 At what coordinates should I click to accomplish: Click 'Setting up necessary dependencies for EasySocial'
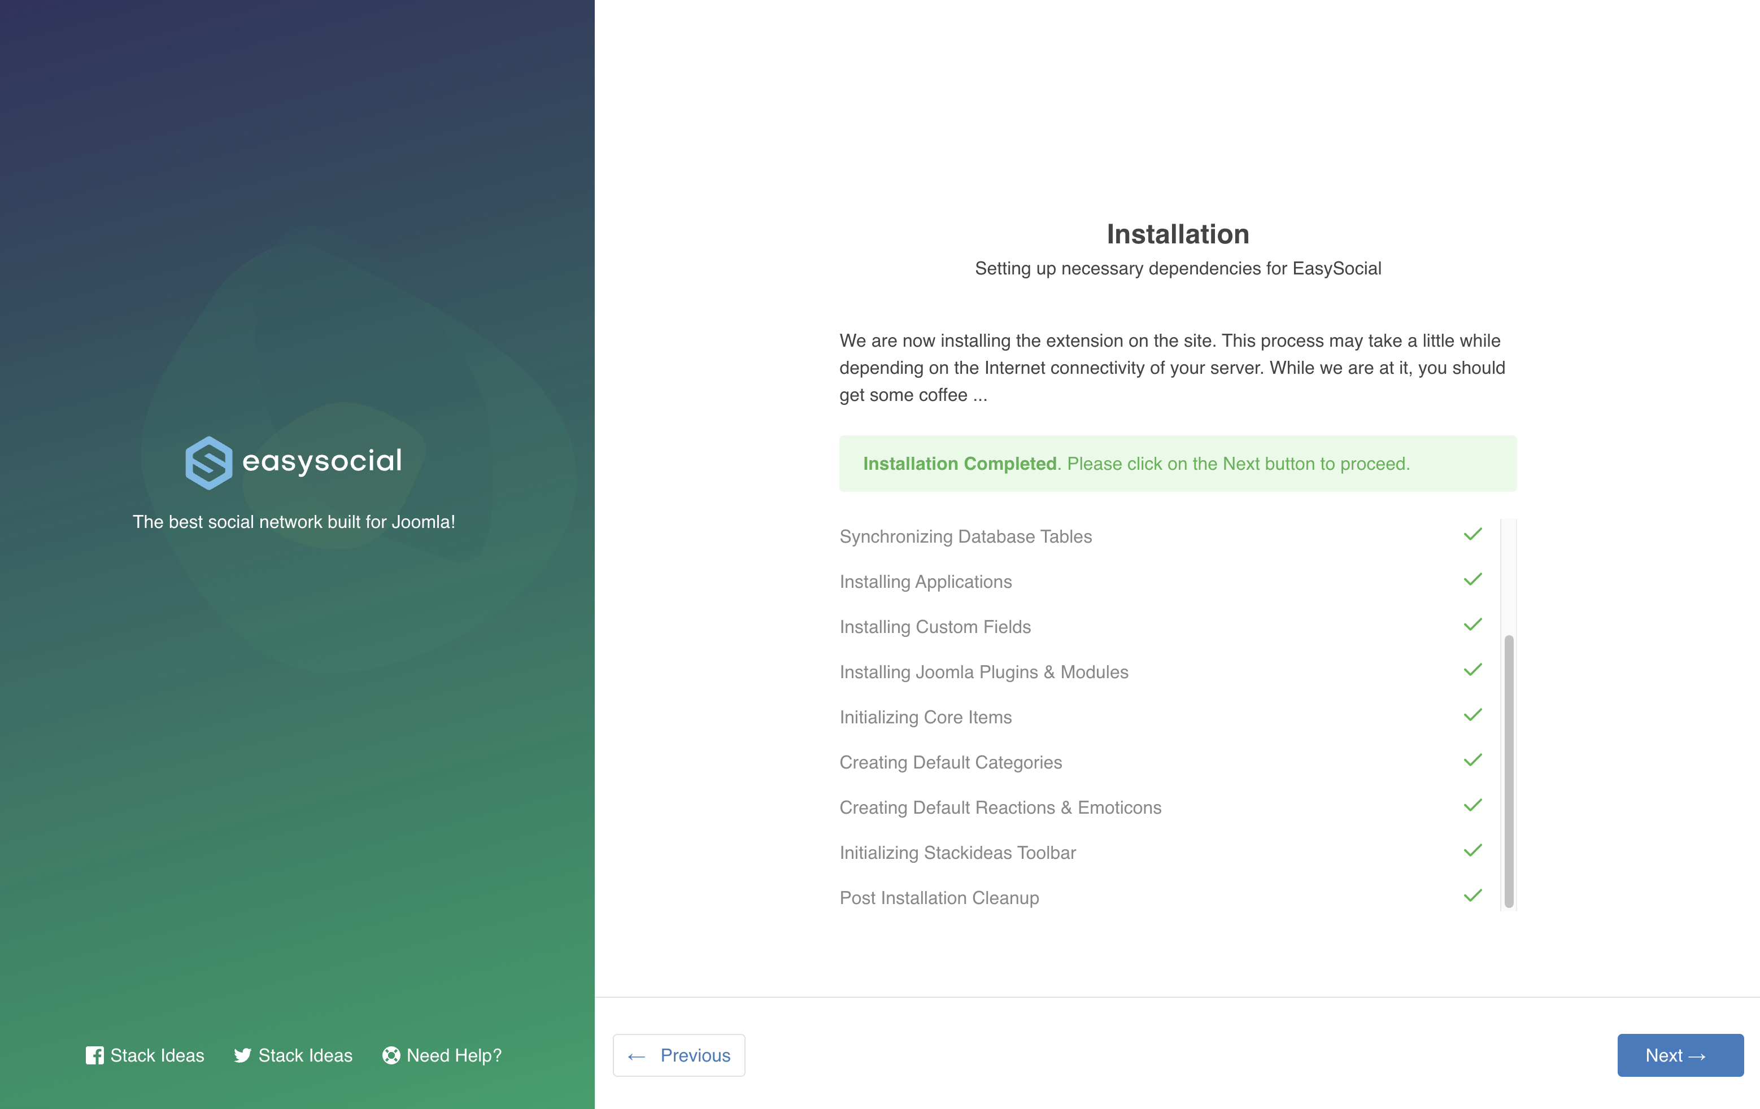click(1178, 269)
